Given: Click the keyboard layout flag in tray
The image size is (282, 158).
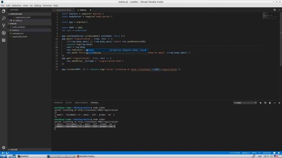Looking at the screenshot, I should click(276, 156).
